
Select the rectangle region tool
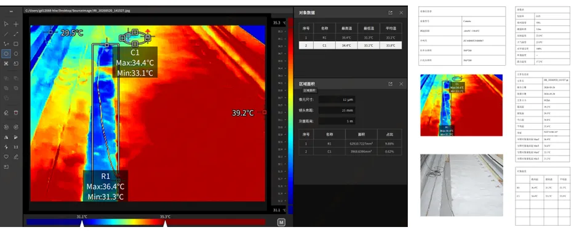click(16, 44)
